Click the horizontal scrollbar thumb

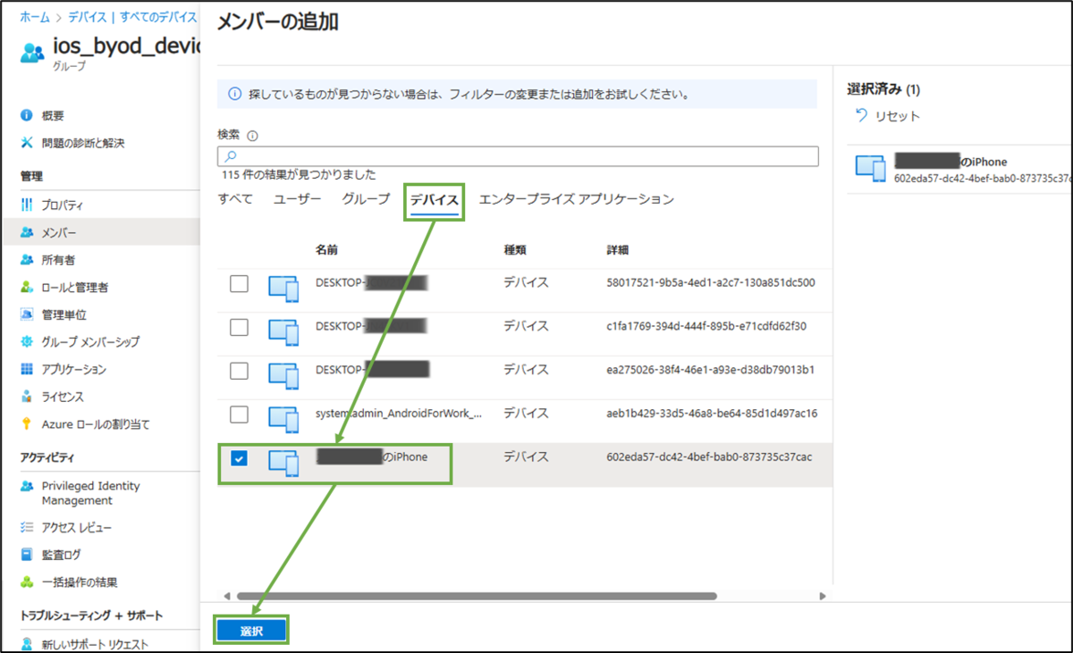[x=477, y=596]
